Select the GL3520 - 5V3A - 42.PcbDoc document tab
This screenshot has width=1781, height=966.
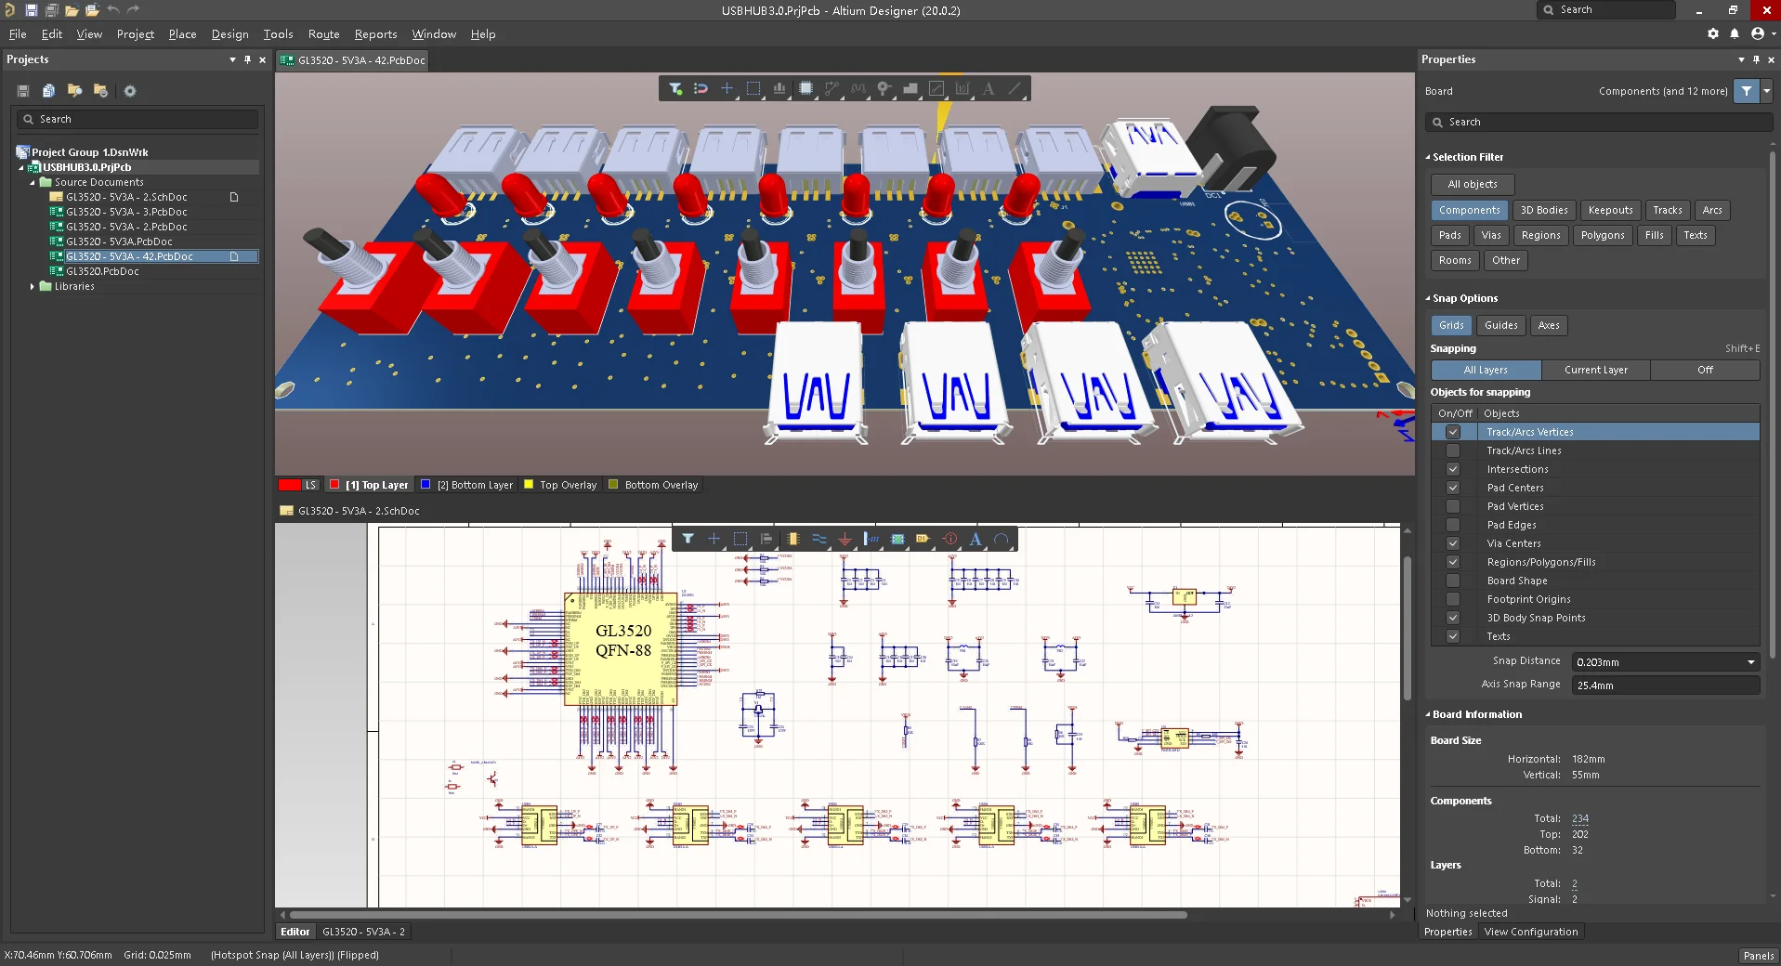354,60
